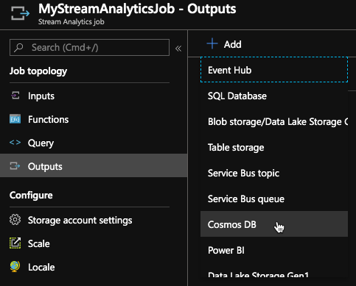Choose Table storage output
356x286 pixels.
(274, 147)
